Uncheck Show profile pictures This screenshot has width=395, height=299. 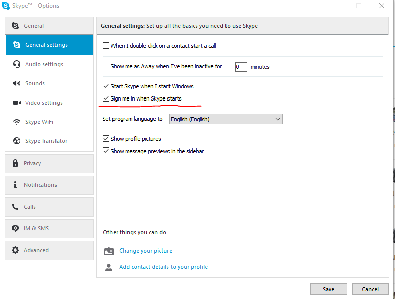(106, 139)
